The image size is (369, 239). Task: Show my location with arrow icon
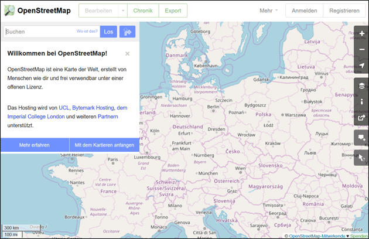tap(362, 66)
